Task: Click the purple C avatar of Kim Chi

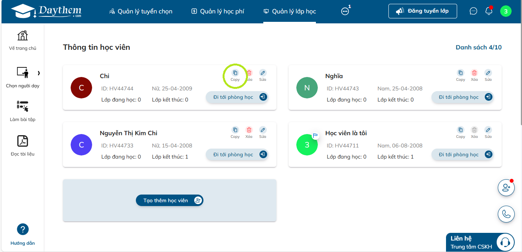Action: tap(81, 145)
